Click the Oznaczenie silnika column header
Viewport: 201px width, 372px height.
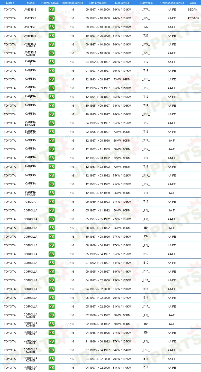(x=172, y=3)
